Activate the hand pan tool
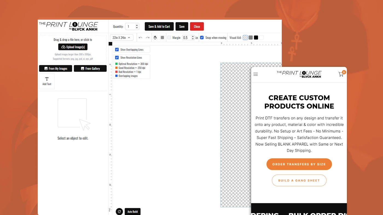Image resolution: width=383 pixels, height=215 pixels. 155,38
